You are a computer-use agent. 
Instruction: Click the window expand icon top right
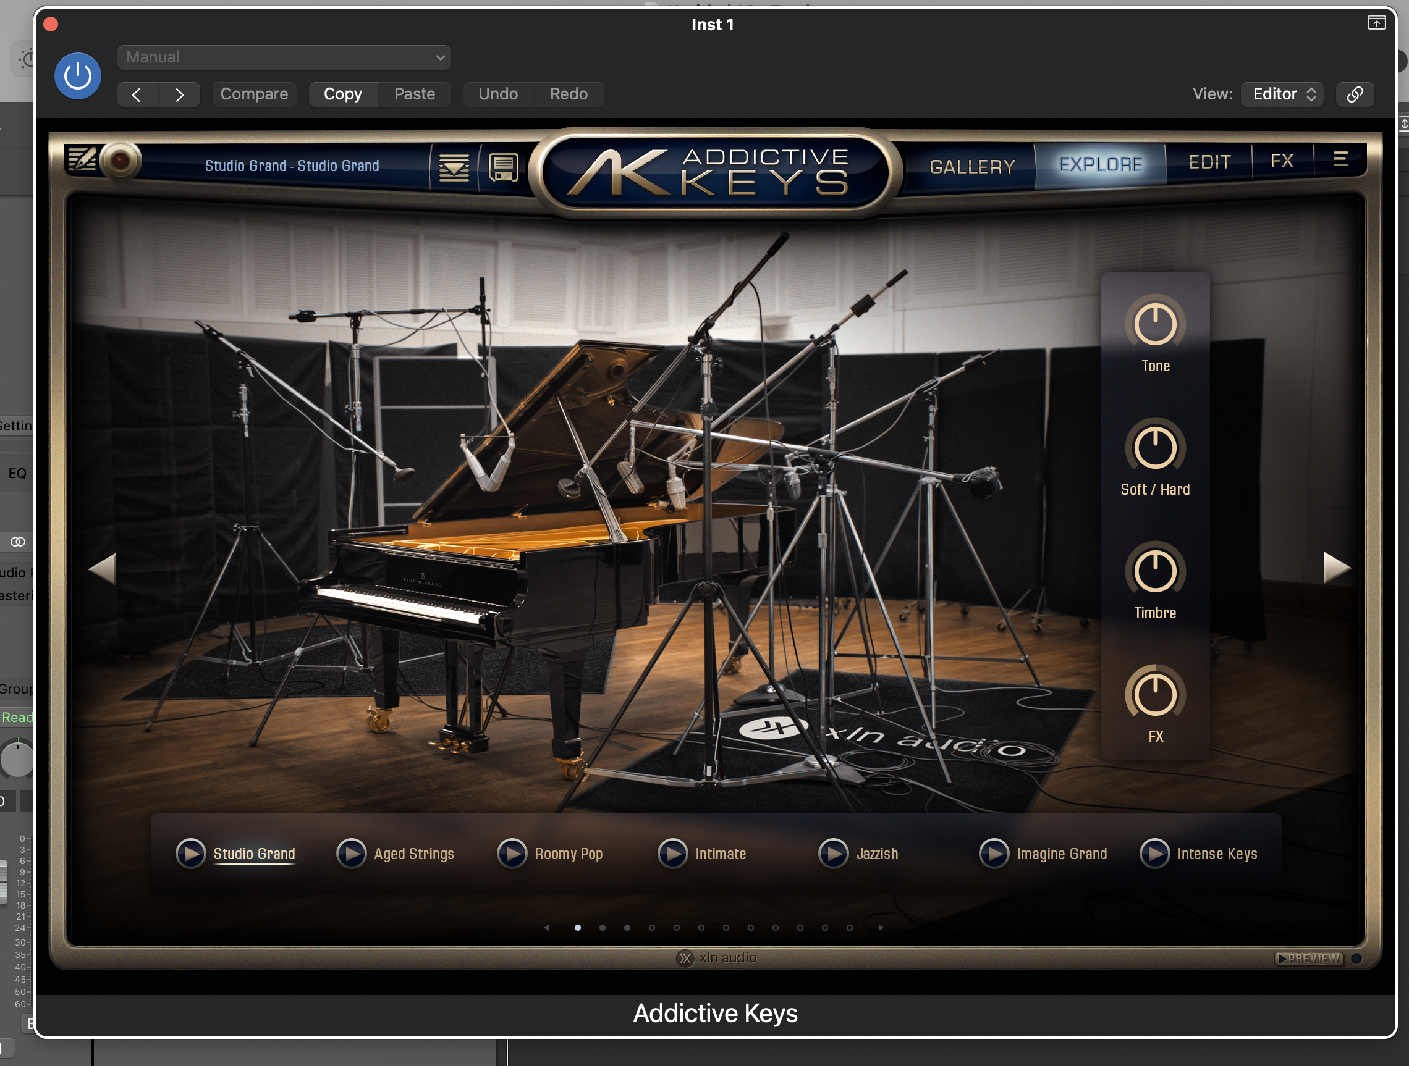[x=1376, y=23]
